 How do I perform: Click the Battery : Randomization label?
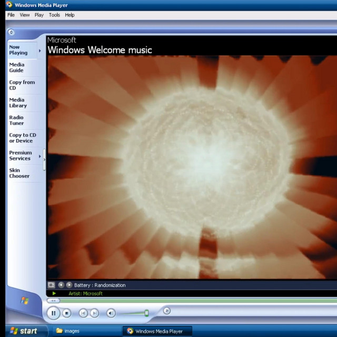point(100,285)
